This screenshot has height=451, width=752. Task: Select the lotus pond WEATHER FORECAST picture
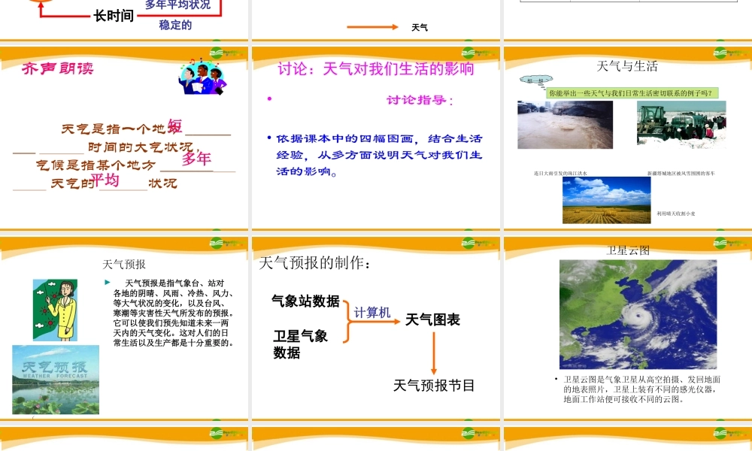point(56,380)
